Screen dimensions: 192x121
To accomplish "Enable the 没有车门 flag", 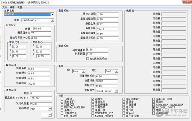I will point(62,102).
